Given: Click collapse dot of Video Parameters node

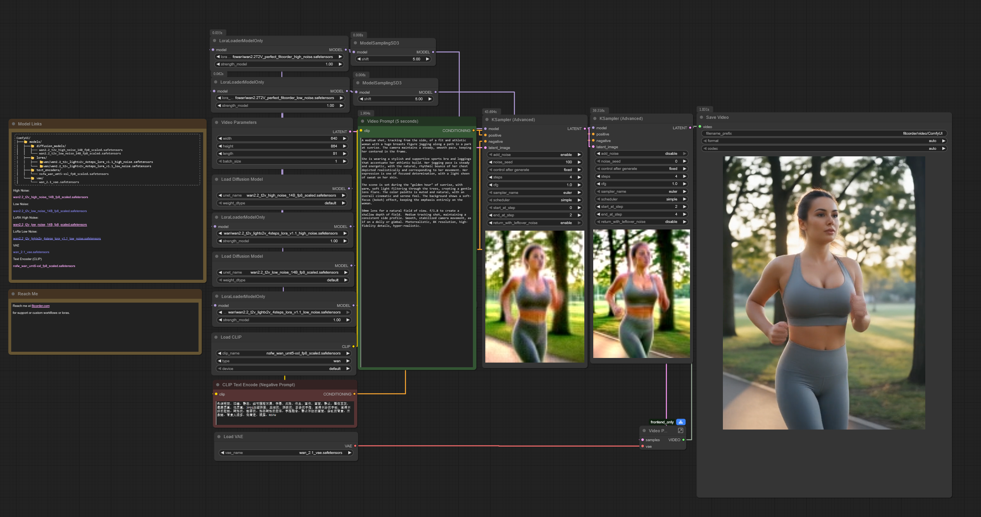Looking at the screenshot, I should 216,122.
